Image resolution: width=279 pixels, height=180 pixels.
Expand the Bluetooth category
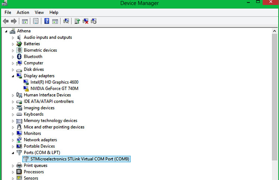[x=13, y=57]
